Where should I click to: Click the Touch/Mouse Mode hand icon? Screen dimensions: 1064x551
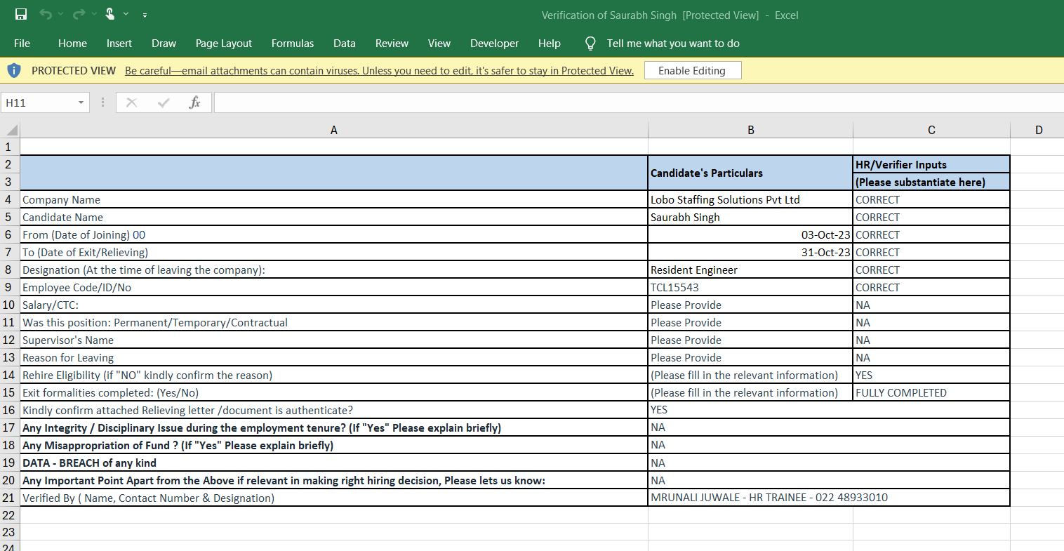pos(110,14)
